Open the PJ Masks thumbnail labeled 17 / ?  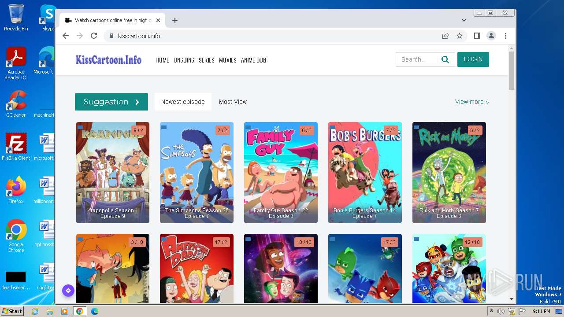[x=365, y=268]
